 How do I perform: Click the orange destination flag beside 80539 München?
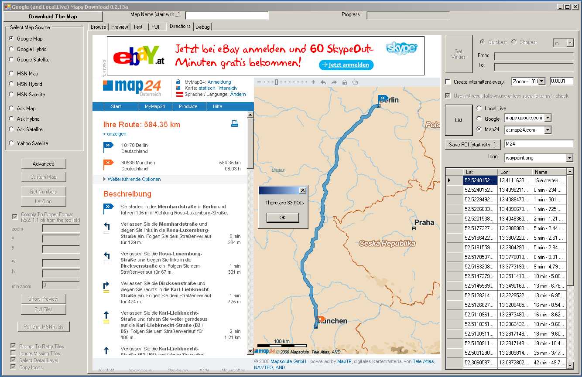[x=108, y=165]
